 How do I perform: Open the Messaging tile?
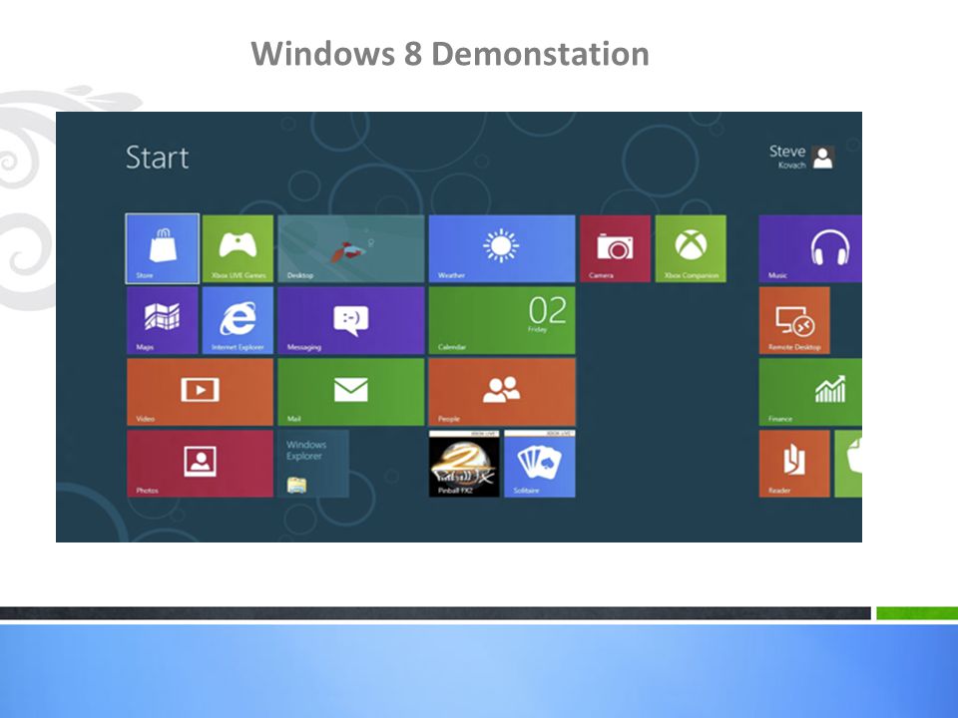350,320
